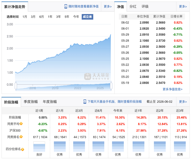Click the 05-22 date row
Image resolution: width=191 pixels, height=159 pixels.
pyautogui.click(x=152, y=65)
